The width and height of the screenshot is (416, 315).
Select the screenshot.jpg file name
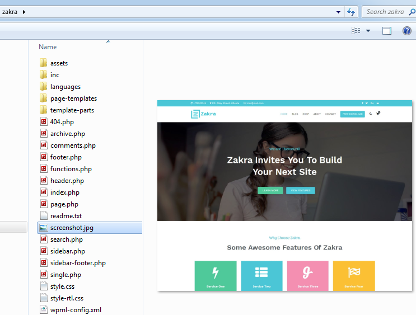[x=72, y=228]
